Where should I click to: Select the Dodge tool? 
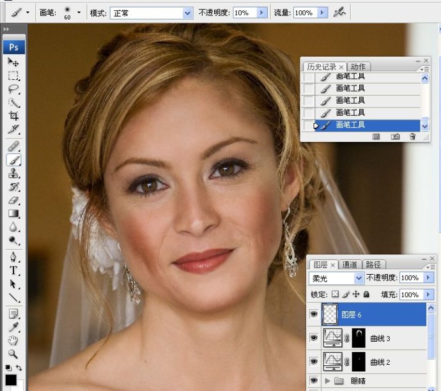click(13, 241)
